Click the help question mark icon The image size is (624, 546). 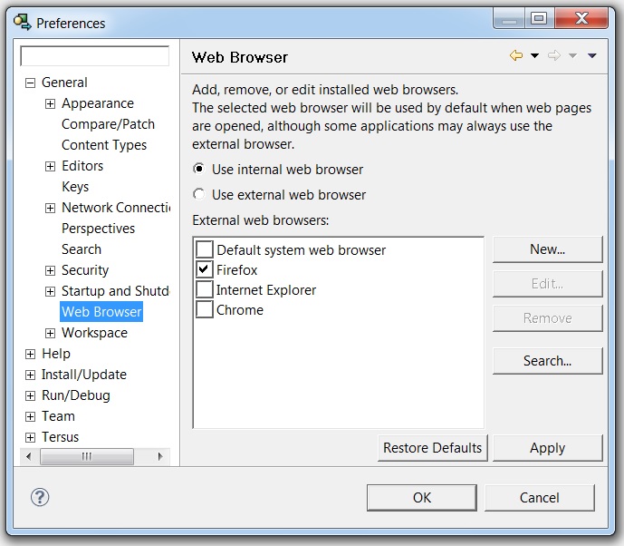[x=40, y=497]
